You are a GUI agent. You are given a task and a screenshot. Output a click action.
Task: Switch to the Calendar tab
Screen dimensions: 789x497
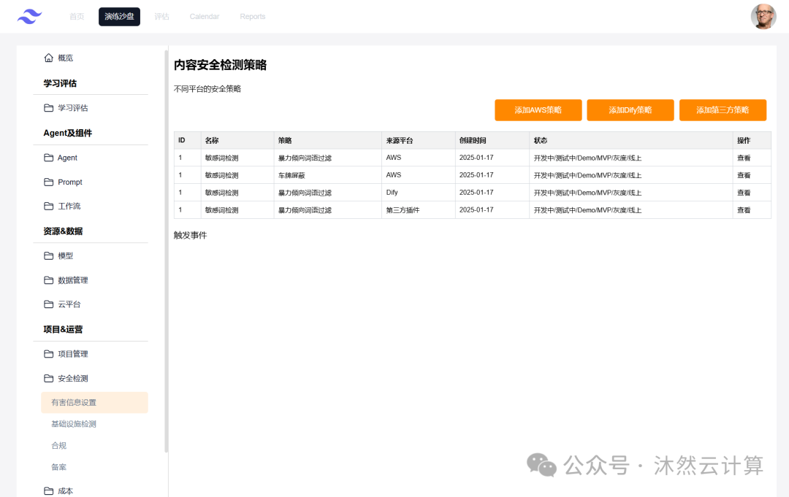pos(204,16)
